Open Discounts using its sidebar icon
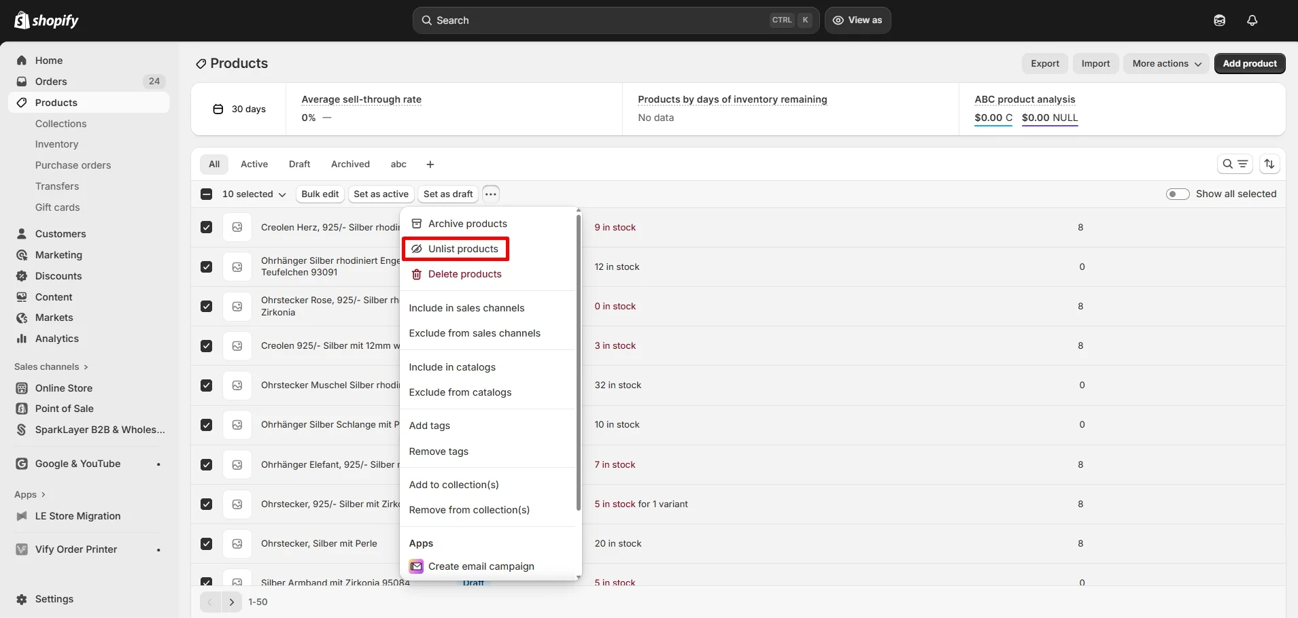 (x=21, y=275)
